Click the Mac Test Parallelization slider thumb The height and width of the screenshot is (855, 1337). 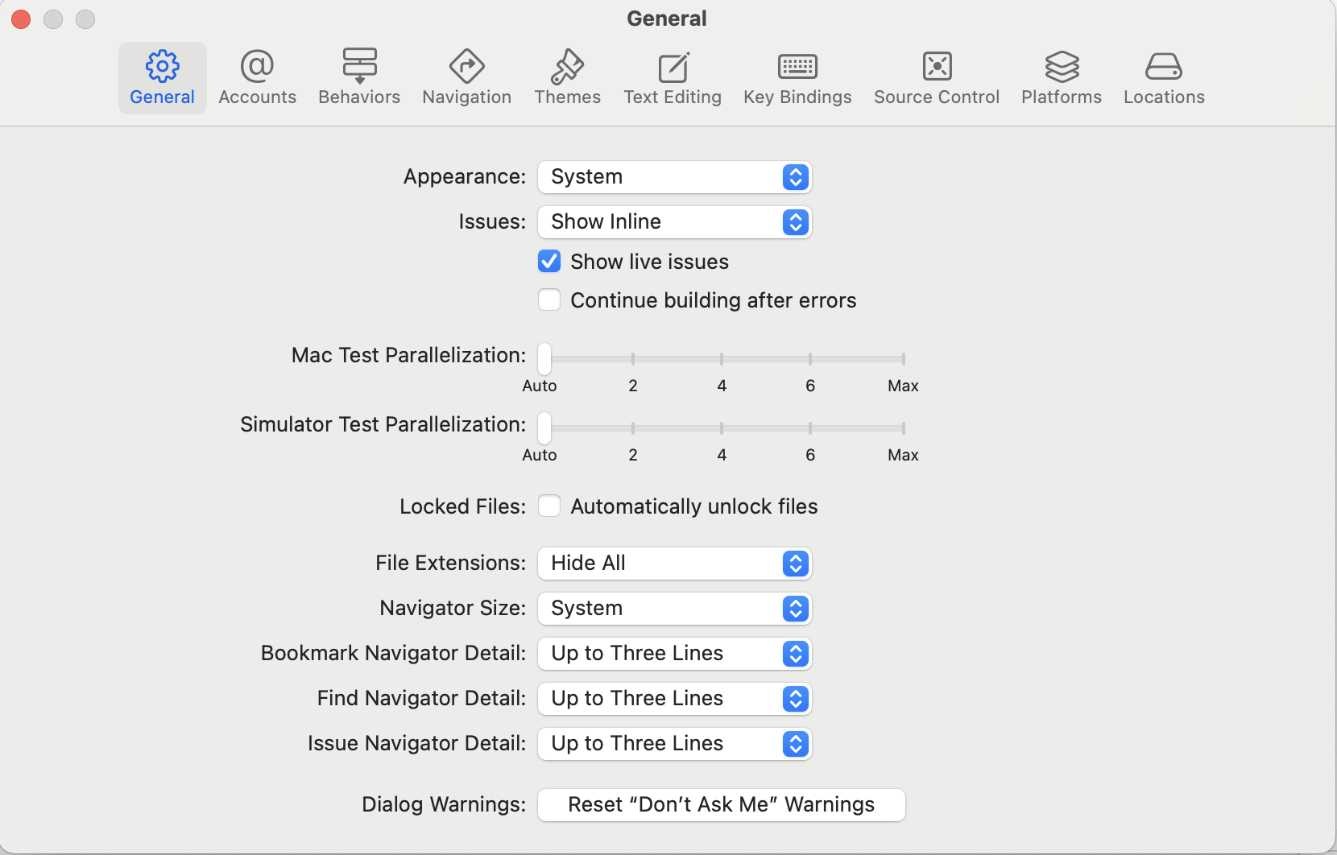(544, 358)
